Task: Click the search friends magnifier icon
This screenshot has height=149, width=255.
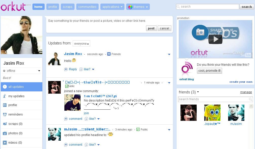Action: [250, 99]
